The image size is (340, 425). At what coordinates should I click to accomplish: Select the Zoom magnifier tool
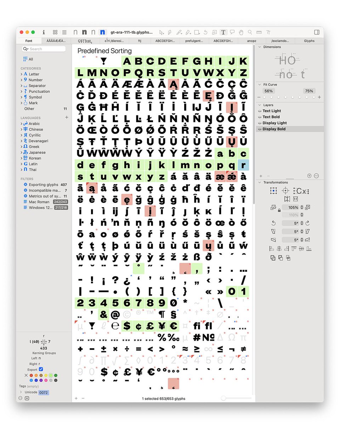pyautogui.click(x=250, y=32)
